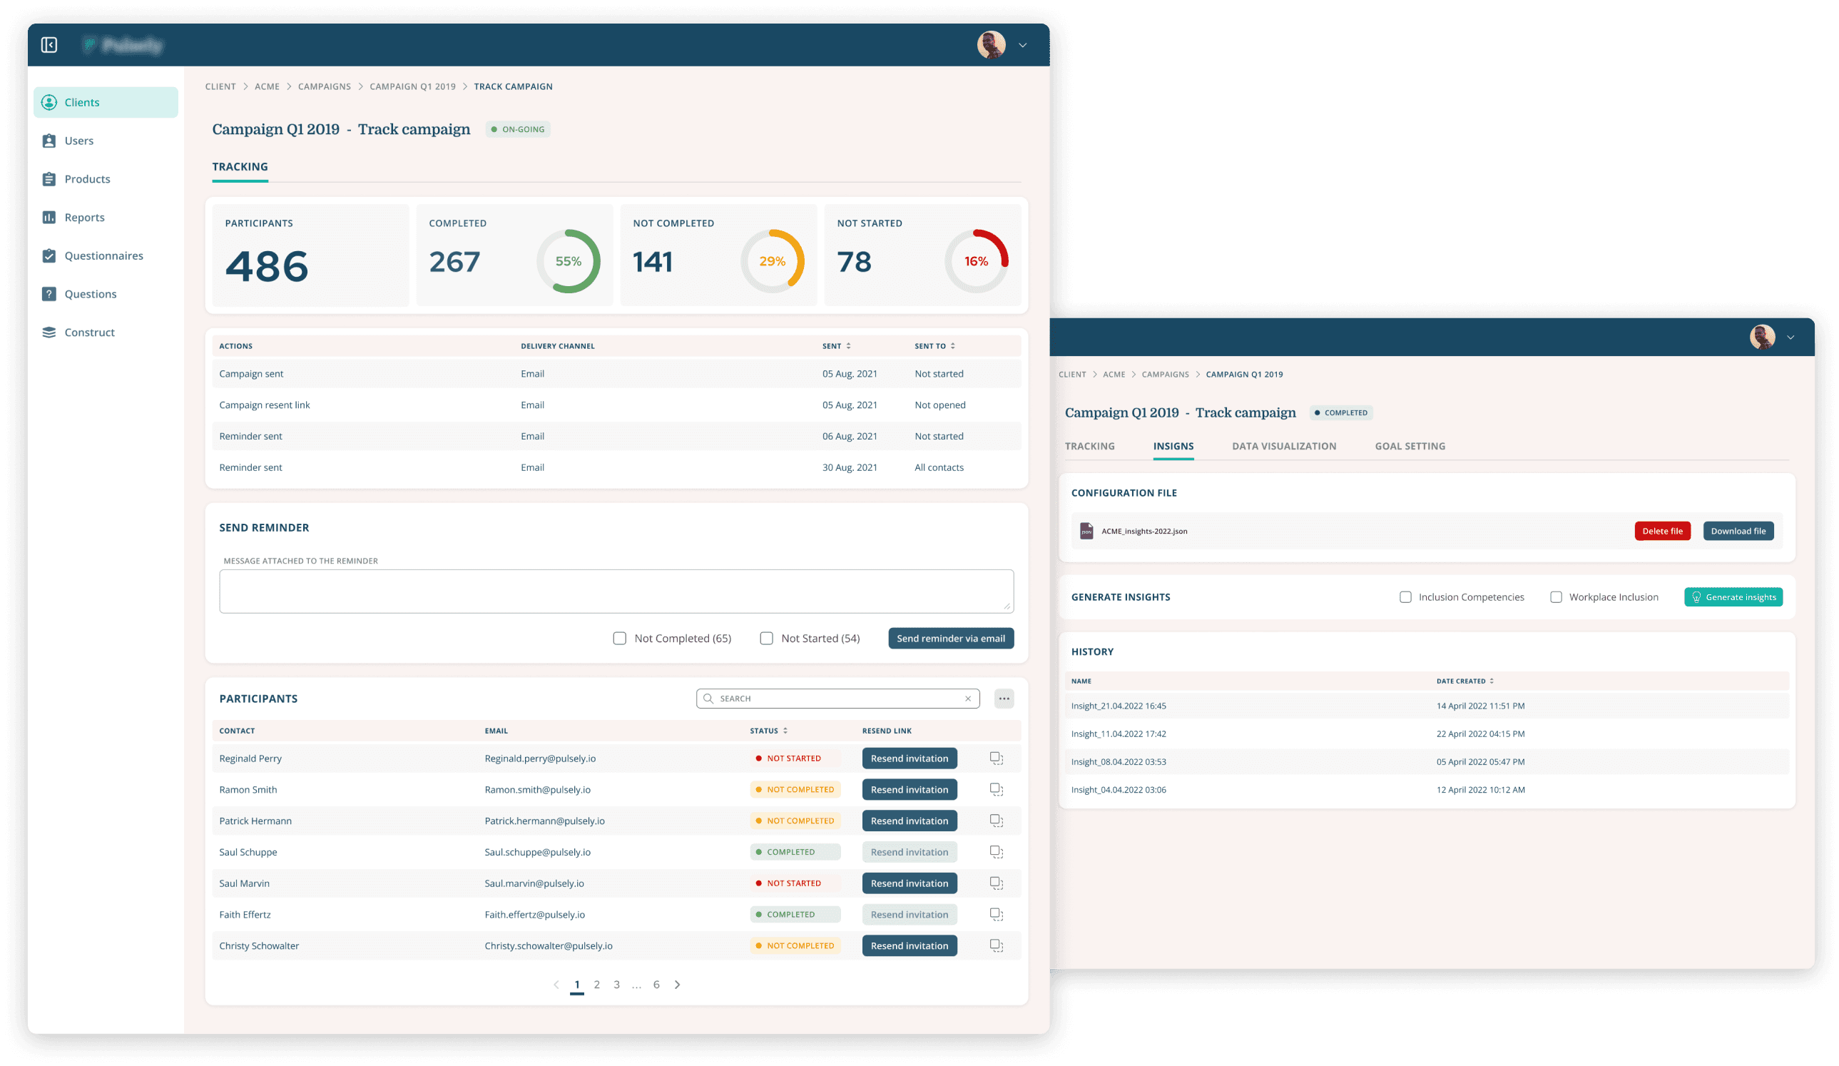Screen dimensions: 1839x1066
Task: Switch to the Data Visualization tab
Action: coord(1283,446)
